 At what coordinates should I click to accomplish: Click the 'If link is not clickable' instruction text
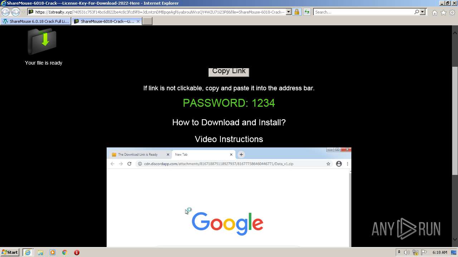coord(229,88)
